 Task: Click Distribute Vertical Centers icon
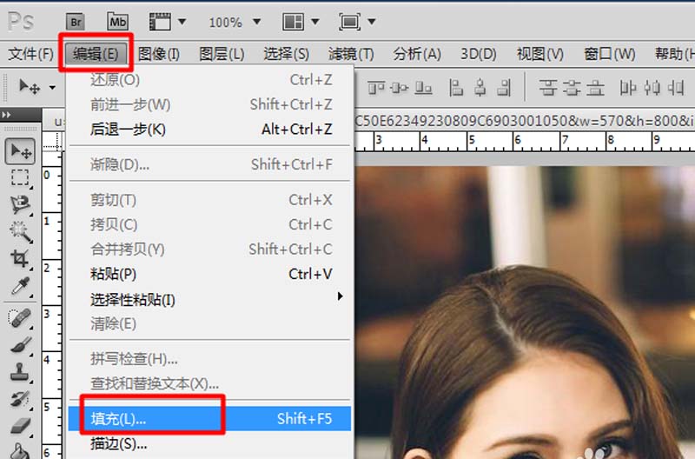coord(572,88)
